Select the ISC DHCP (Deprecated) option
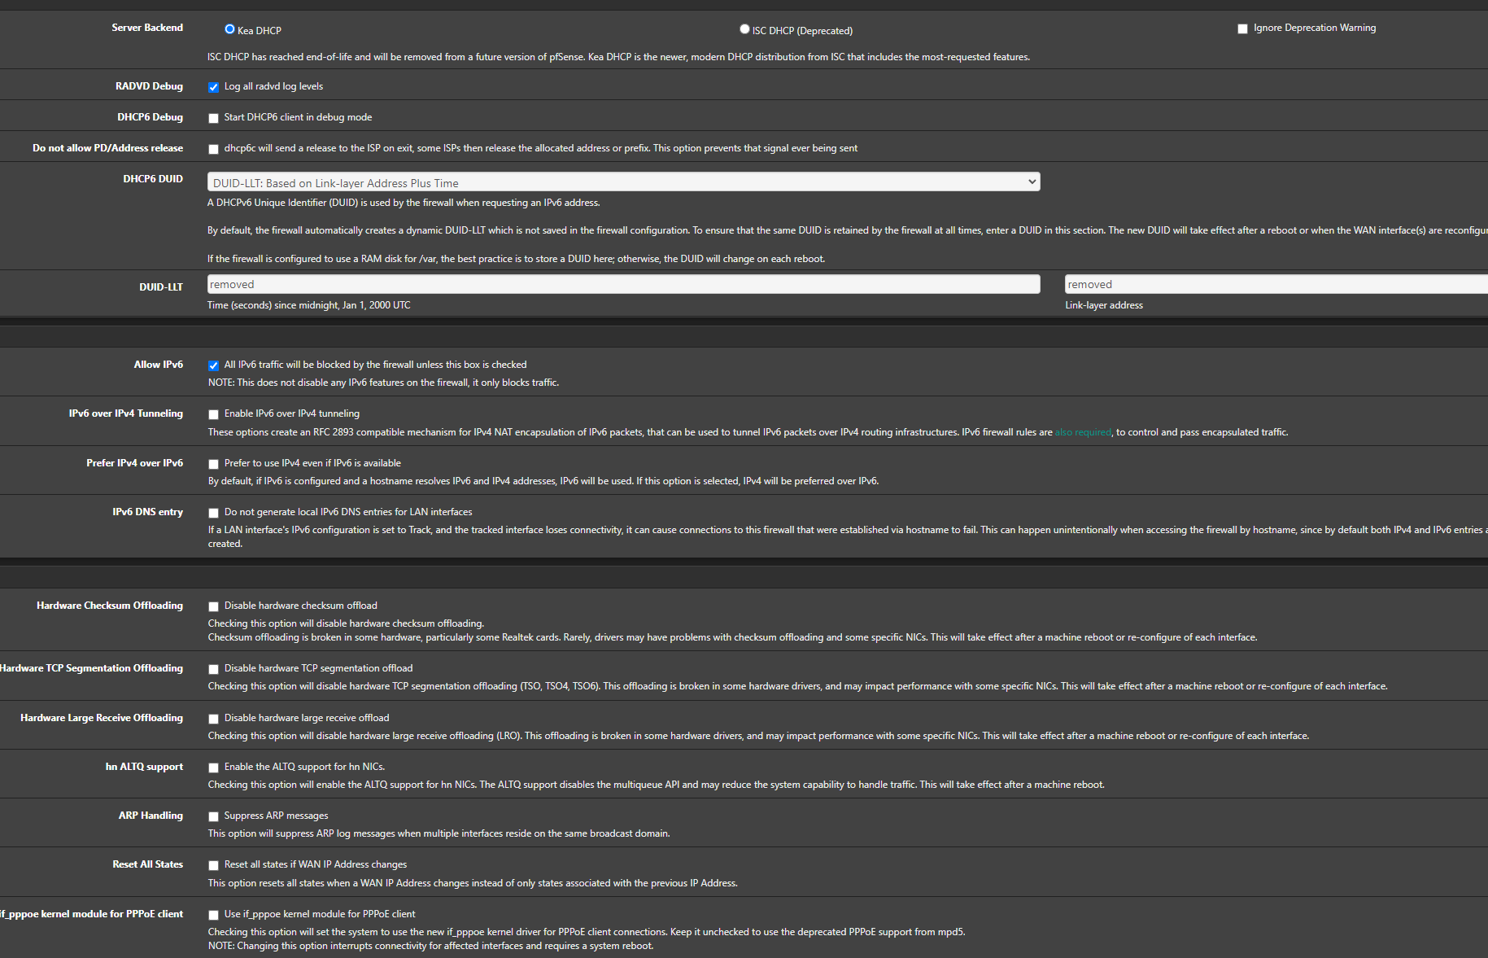 (x=744, y=29)
